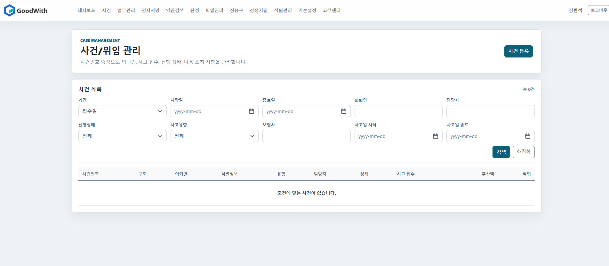This screenshot has height=266, width=609.
Task: Expand the 사고유형 dropdown
Action: (x=214, y=136)
